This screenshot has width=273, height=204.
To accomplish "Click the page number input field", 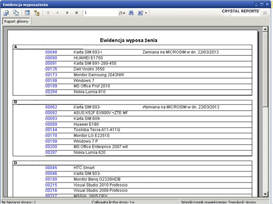I will (100, 13).
